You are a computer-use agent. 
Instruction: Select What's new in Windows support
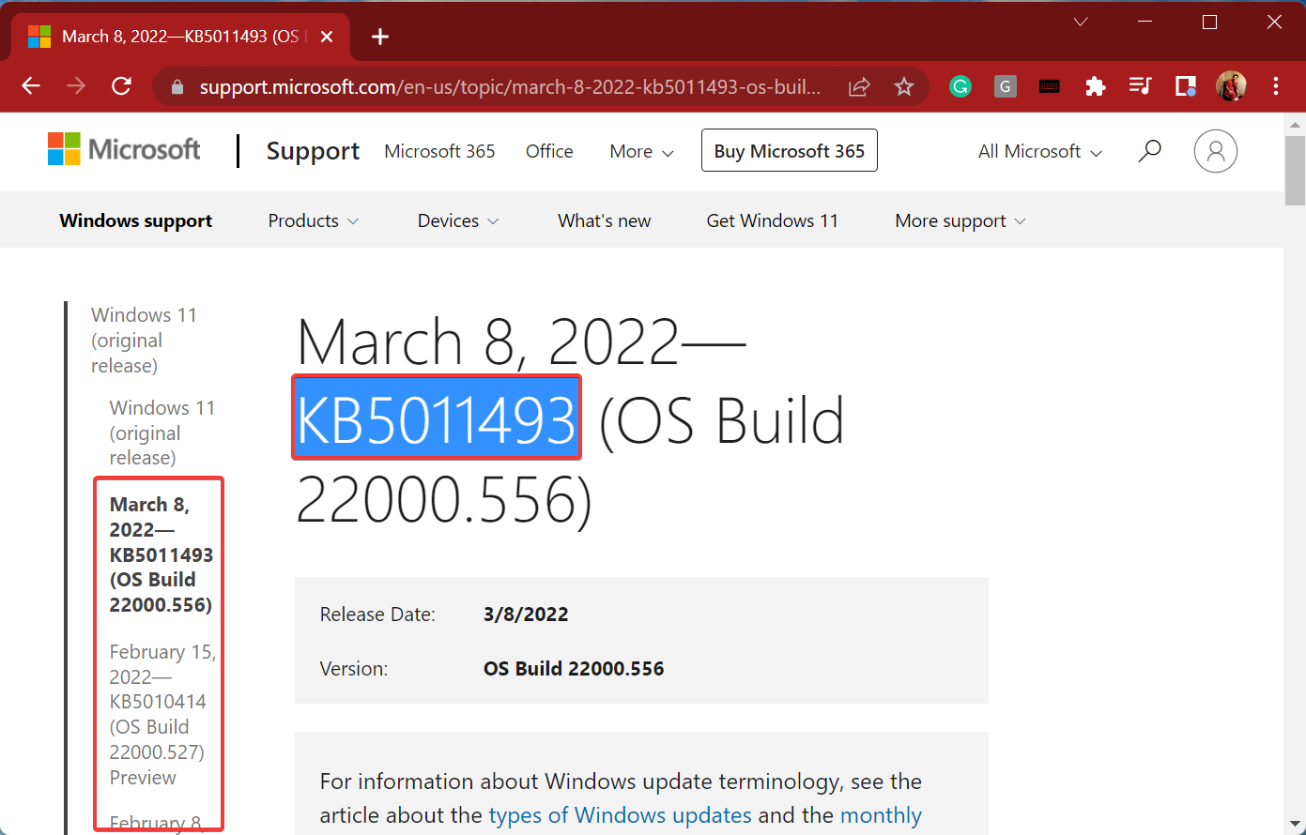click(x=604, y=220)
